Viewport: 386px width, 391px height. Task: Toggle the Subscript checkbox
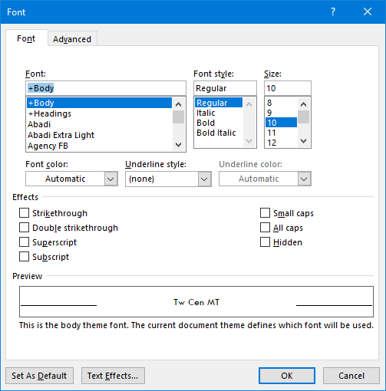[x=24, y=257]
